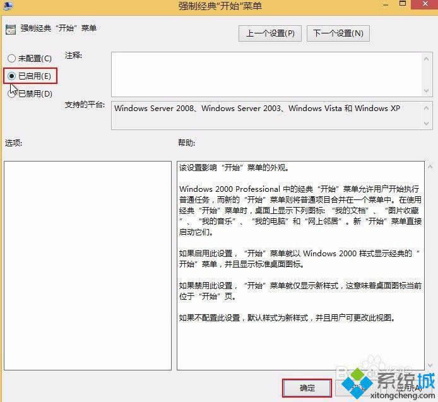Click the supported platforms text Windows Server 2008
Viewport: 438px width, 402px height.
[154, 109]
